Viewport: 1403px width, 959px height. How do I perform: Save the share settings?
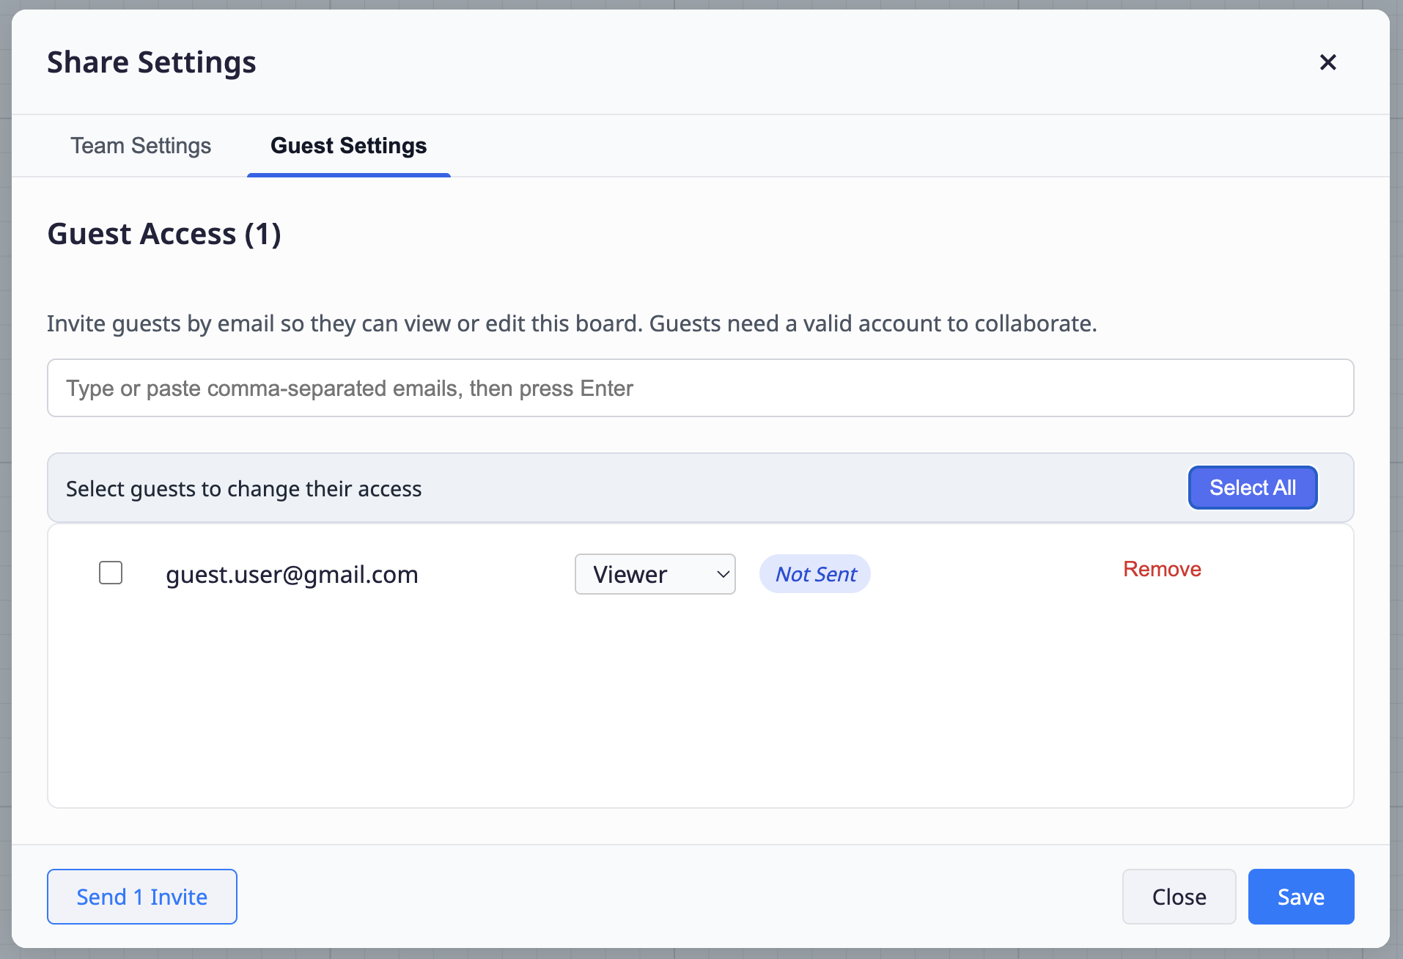click(1301, 897)
